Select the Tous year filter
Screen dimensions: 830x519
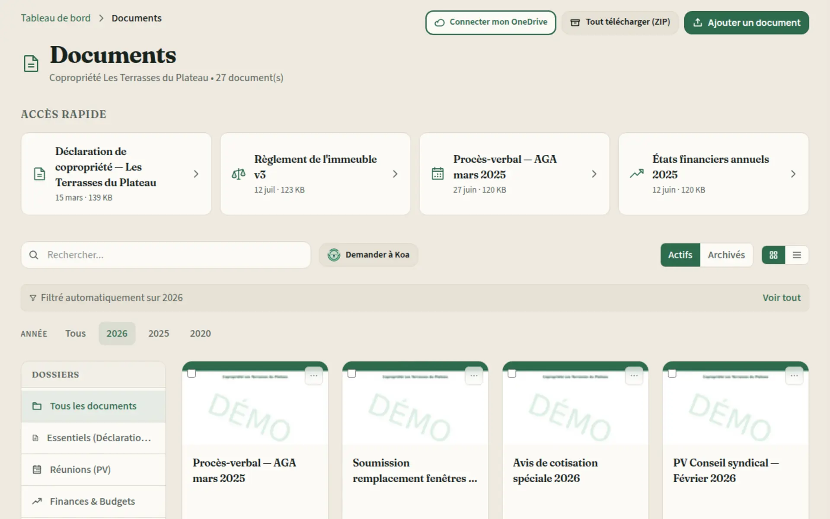coord(76,333)
